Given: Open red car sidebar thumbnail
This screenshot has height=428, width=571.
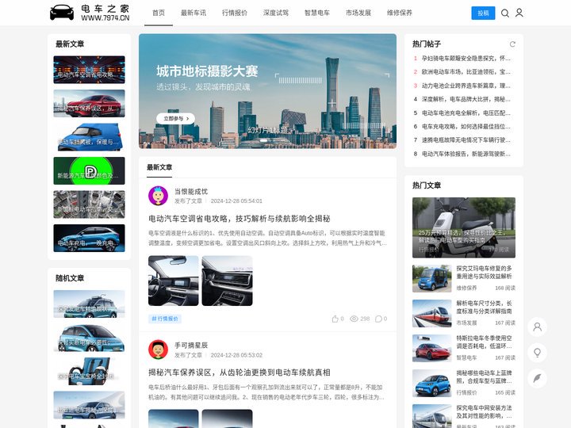Looking at the screenshot, I should click(89, 103).
